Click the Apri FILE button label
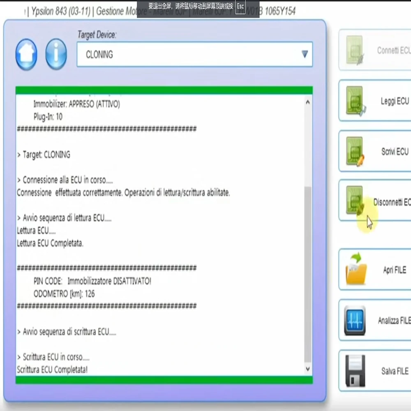Viewport: 411px width, 411px height. (395, 270)
